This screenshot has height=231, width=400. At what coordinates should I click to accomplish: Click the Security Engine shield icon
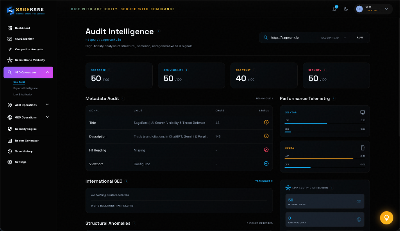click(10, 129)
